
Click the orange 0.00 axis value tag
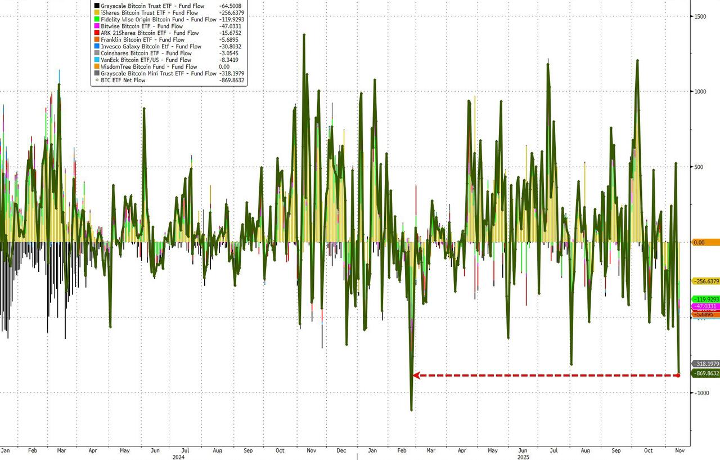[x=706, y=243]
